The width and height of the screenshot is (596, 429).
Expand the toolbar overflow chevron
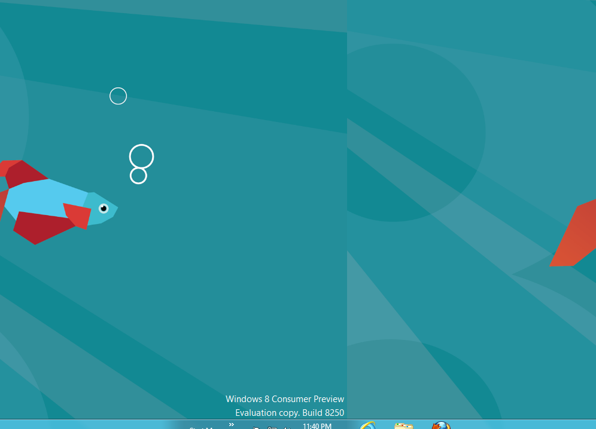coord(232,424)
